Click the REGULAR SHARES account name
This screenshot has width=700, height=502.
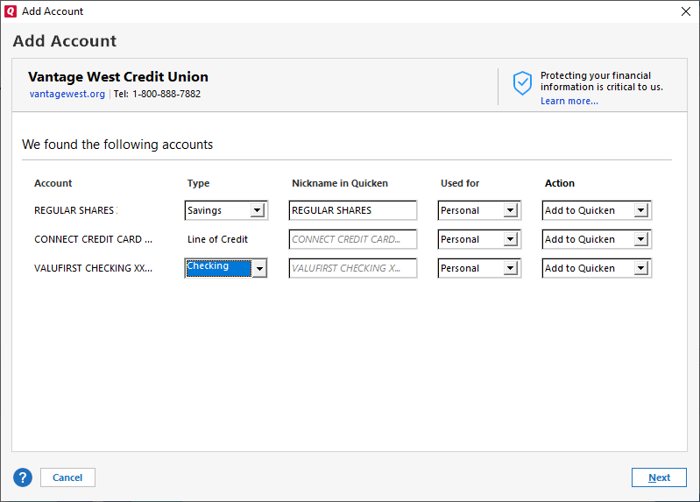74,210
